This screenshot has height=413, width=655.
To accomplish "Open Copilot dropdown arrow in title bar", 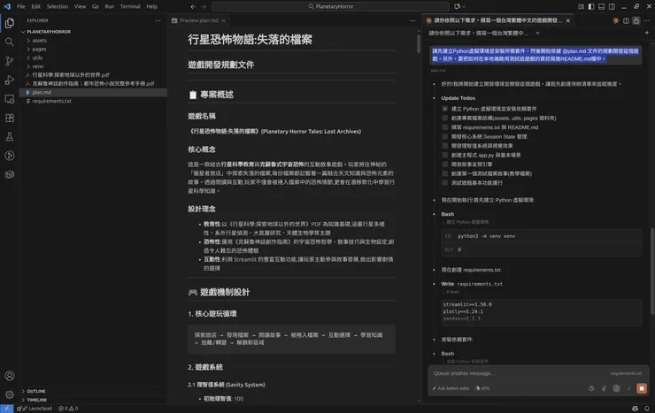I will pyautogui.click(x=464, y=6).
